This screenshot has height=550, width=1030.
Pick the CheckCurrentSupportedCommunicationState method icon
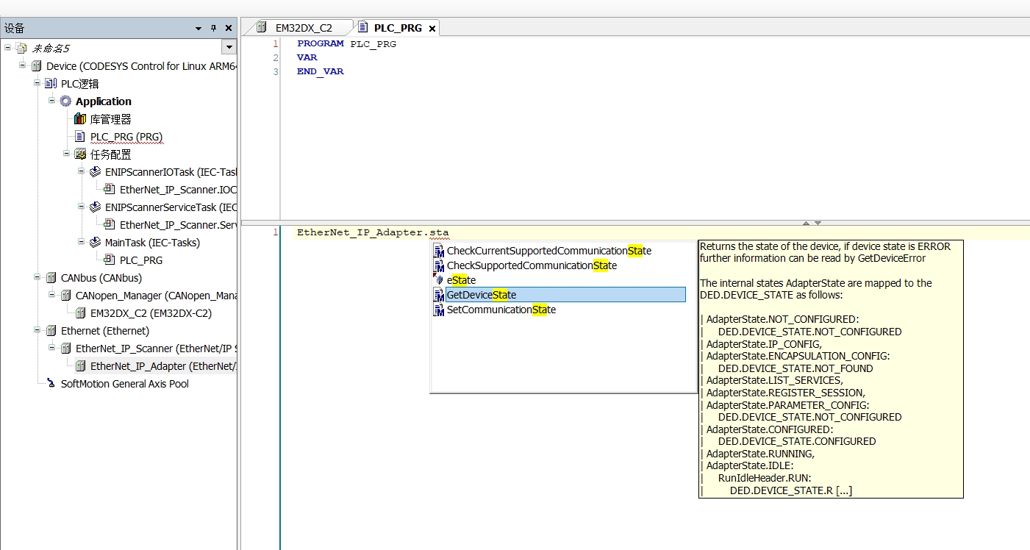[439, 251]
